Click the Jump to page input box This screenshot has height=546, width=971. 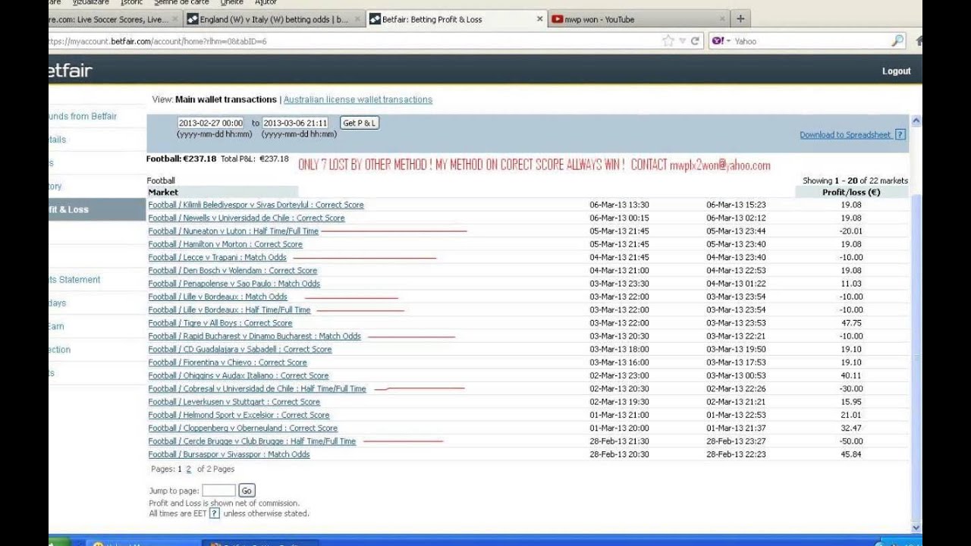218,491
